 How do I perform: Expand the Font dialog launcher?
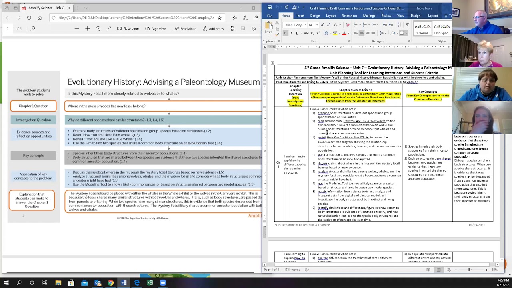[x=350, y=41]
